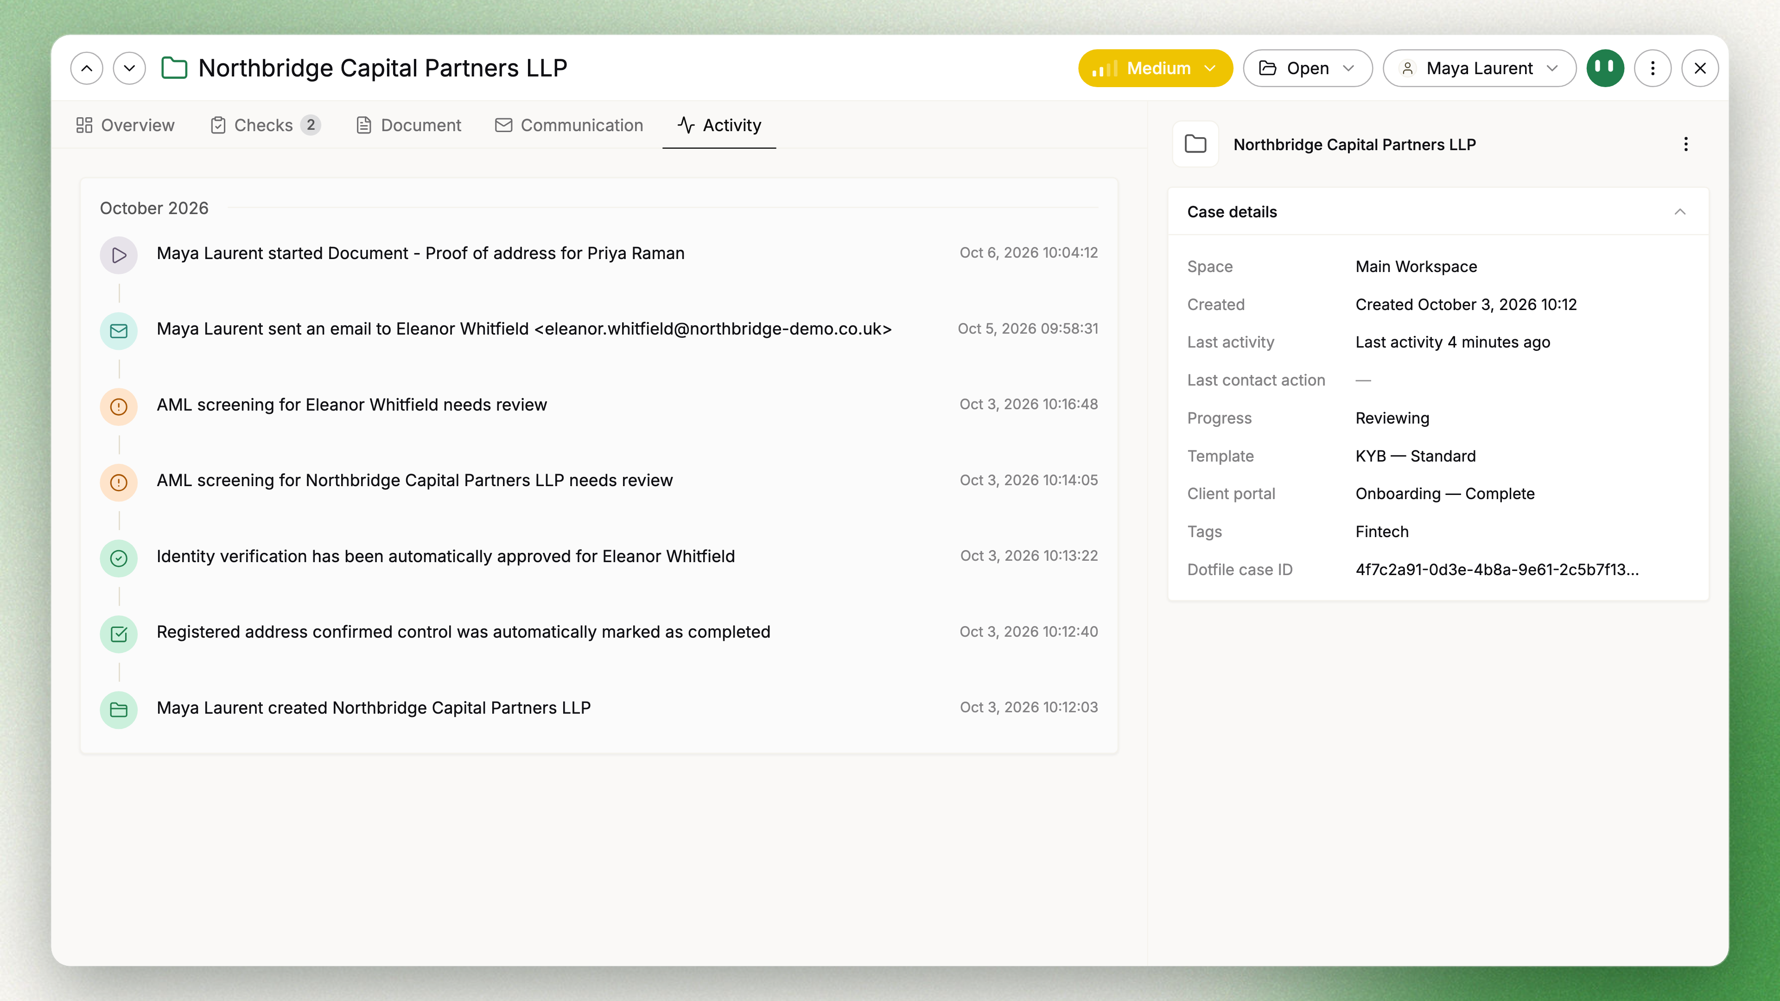Switch to the Communication tab

569,125
